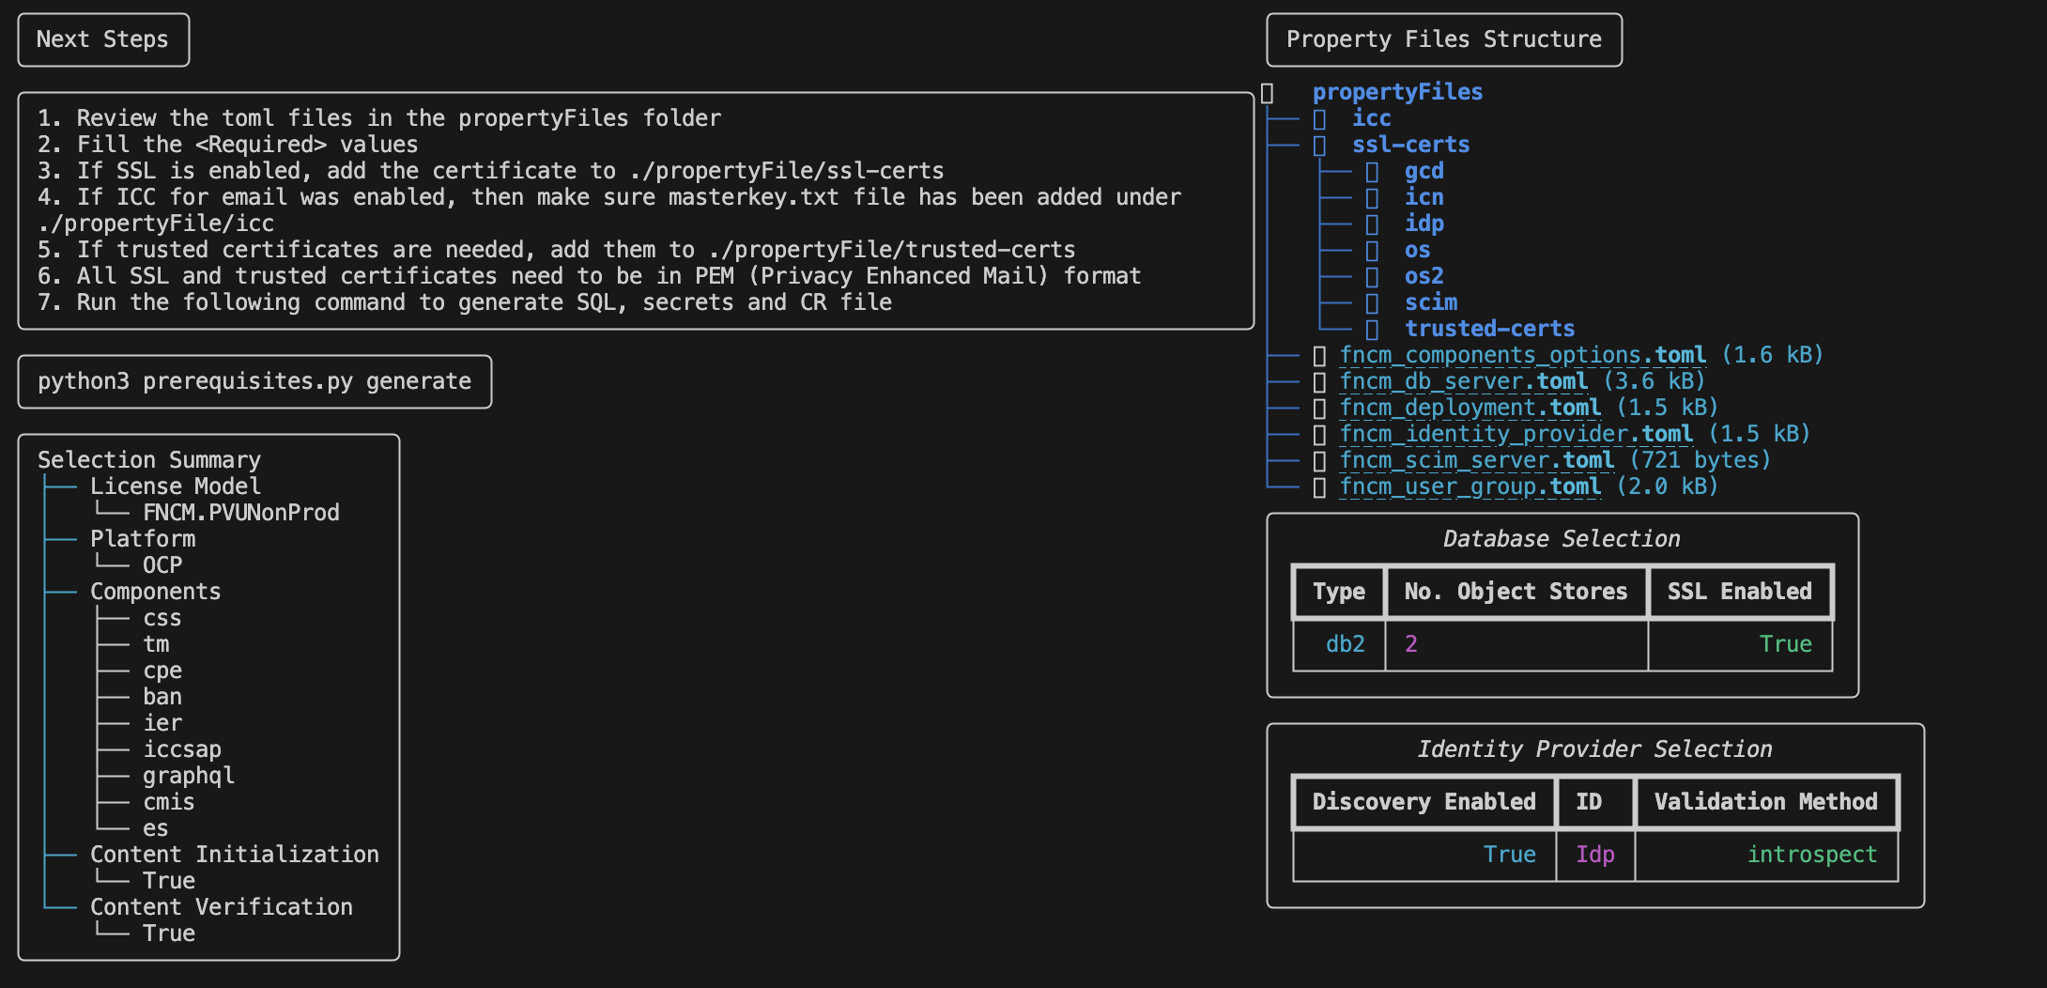This screenshot has width=2047, height=988.
Task: Click the folder icon beside scim
Action: (x=1372, y=303)
